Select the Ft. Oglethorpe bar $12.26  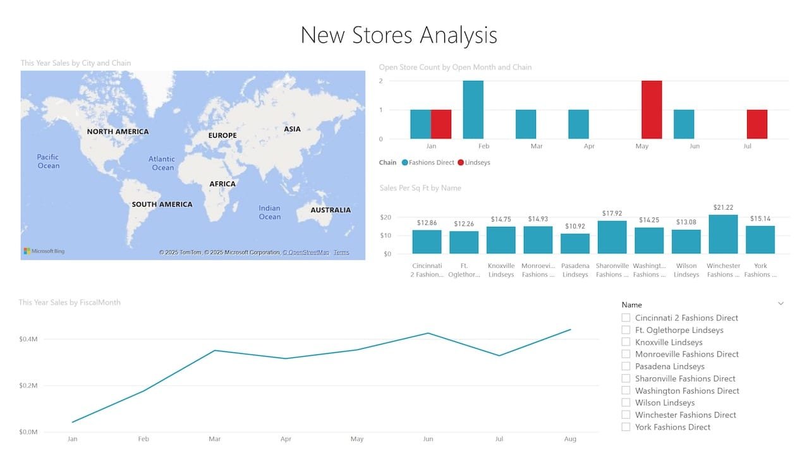(x=464, y=243)
